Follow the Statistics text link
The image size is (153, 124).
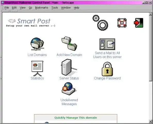coord(37,78)
